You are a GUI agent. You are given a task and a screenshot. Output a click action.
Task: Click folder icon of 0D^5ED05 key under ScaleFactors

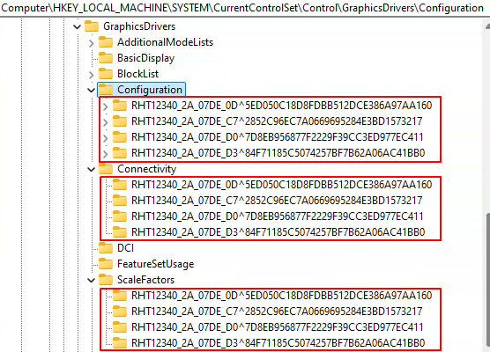click(120, 295)
